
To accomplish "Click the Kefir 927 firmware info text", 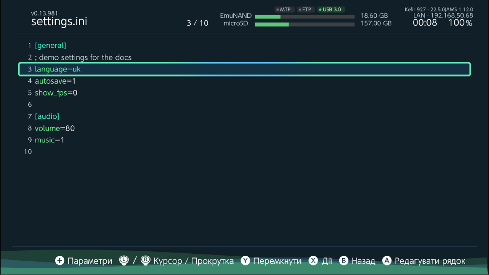I will pyautogui.click(x=439, y=9).
